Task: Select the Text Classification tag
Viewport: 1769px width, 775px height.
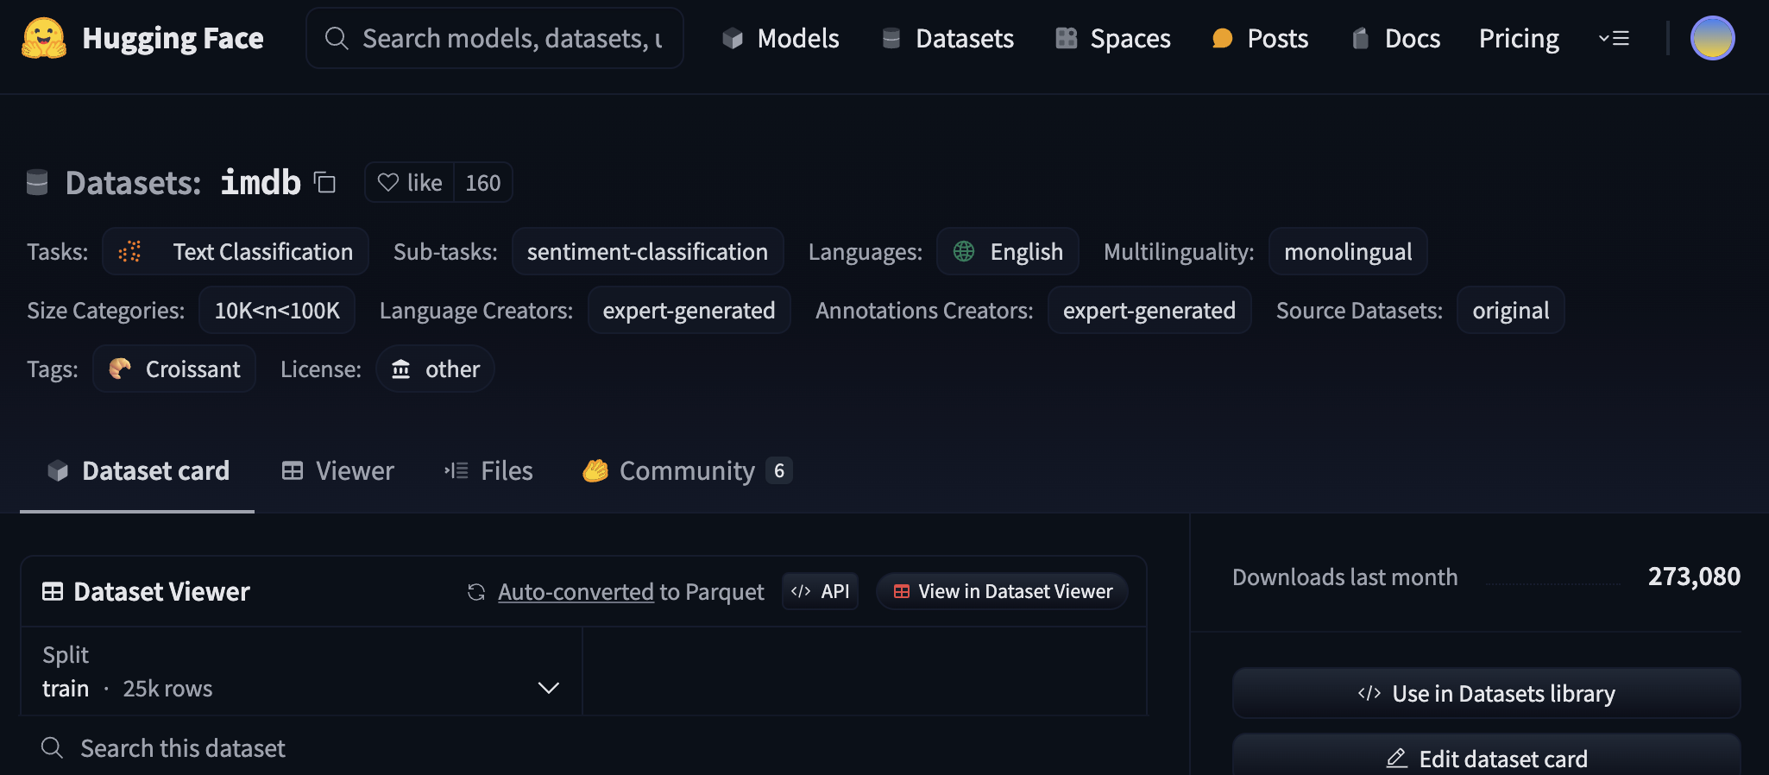Action: [x=236, y=251]
